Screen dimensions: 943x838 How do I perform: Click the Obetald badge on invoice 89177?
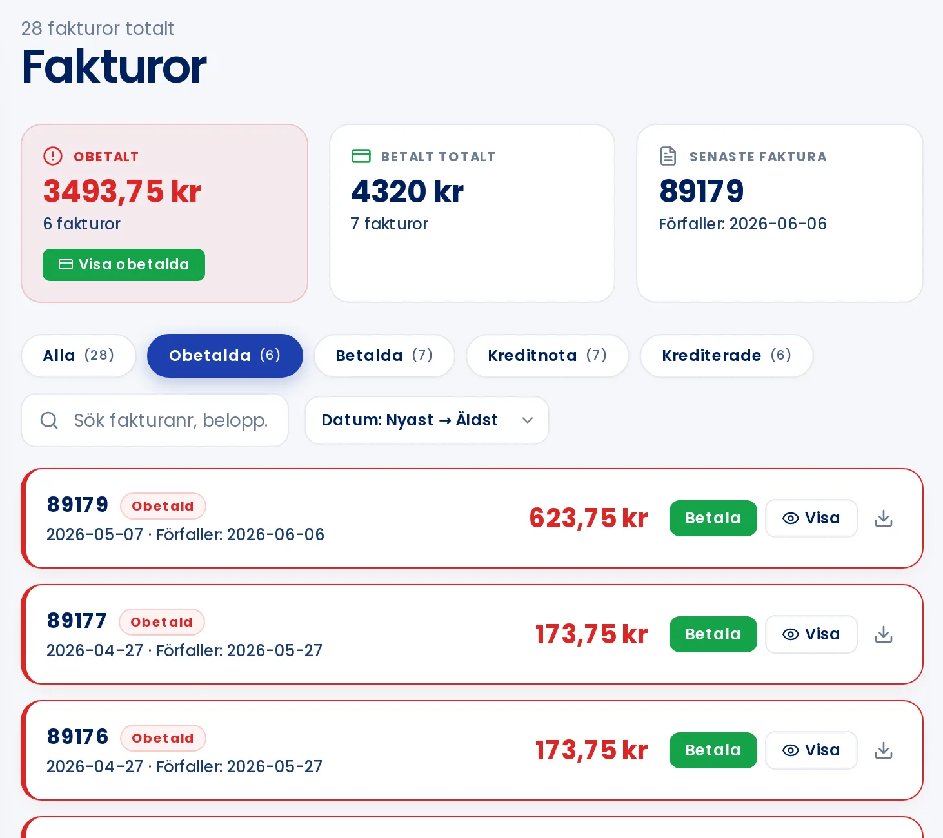pos(162,622)
